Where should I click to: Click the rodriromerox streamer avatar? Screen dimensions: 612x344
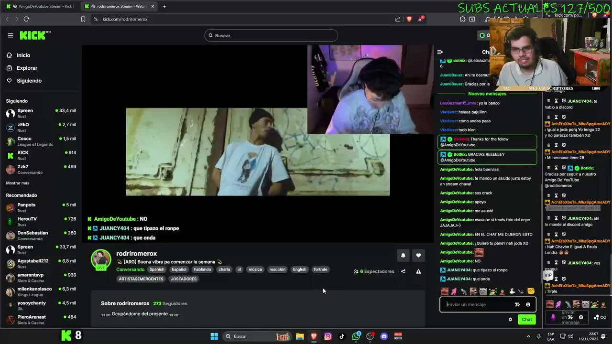[x=101, y=259]
